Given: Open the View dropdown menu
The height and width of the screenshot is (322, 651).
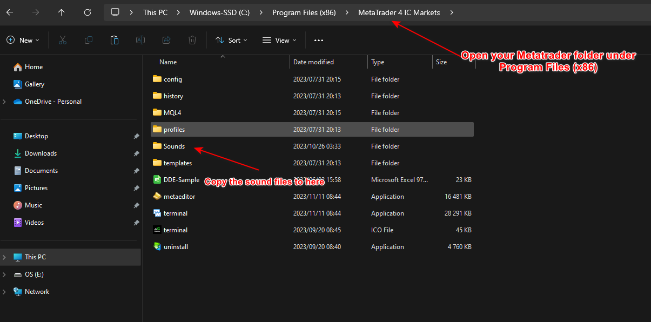Looking at the screenshot, I should click(x=279, y=40).
